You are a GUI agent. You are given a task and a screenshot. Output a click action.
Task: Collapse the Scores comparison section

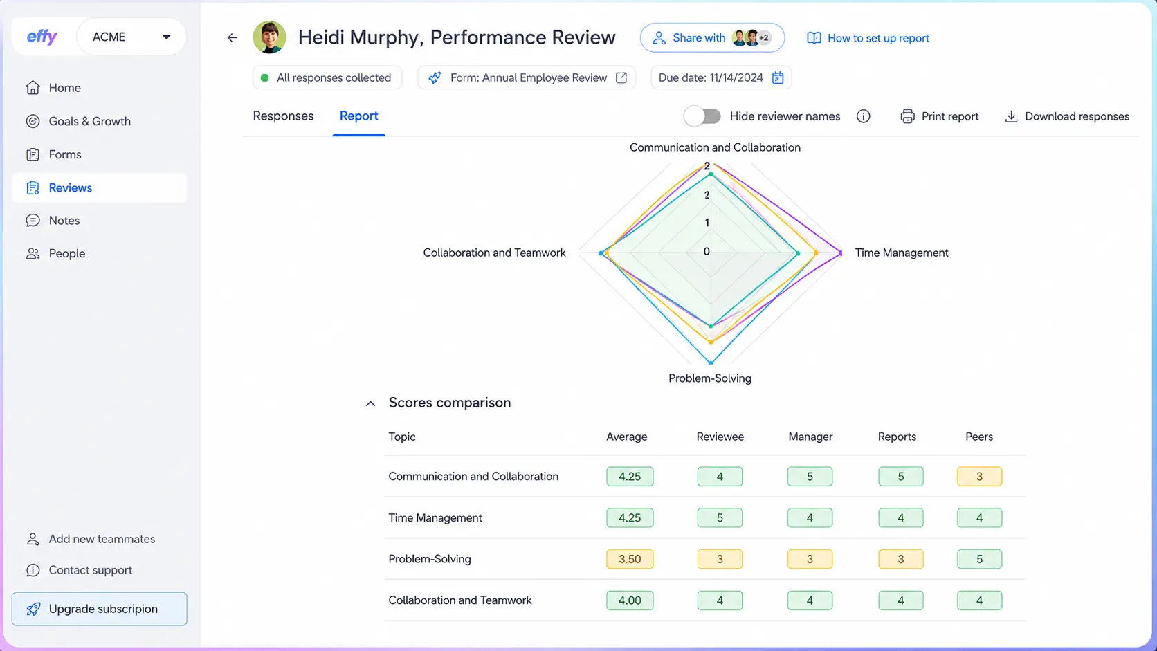pyautogui.click(x=370, y=403)
